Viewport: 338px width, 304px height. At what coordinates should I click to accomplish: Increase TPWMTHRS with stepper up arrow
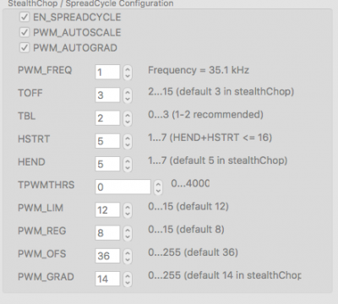point(158,184)
